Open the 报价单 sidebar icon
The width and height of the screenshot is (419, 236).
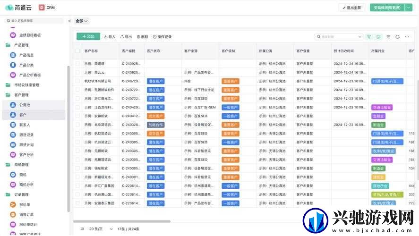point(13,204)
